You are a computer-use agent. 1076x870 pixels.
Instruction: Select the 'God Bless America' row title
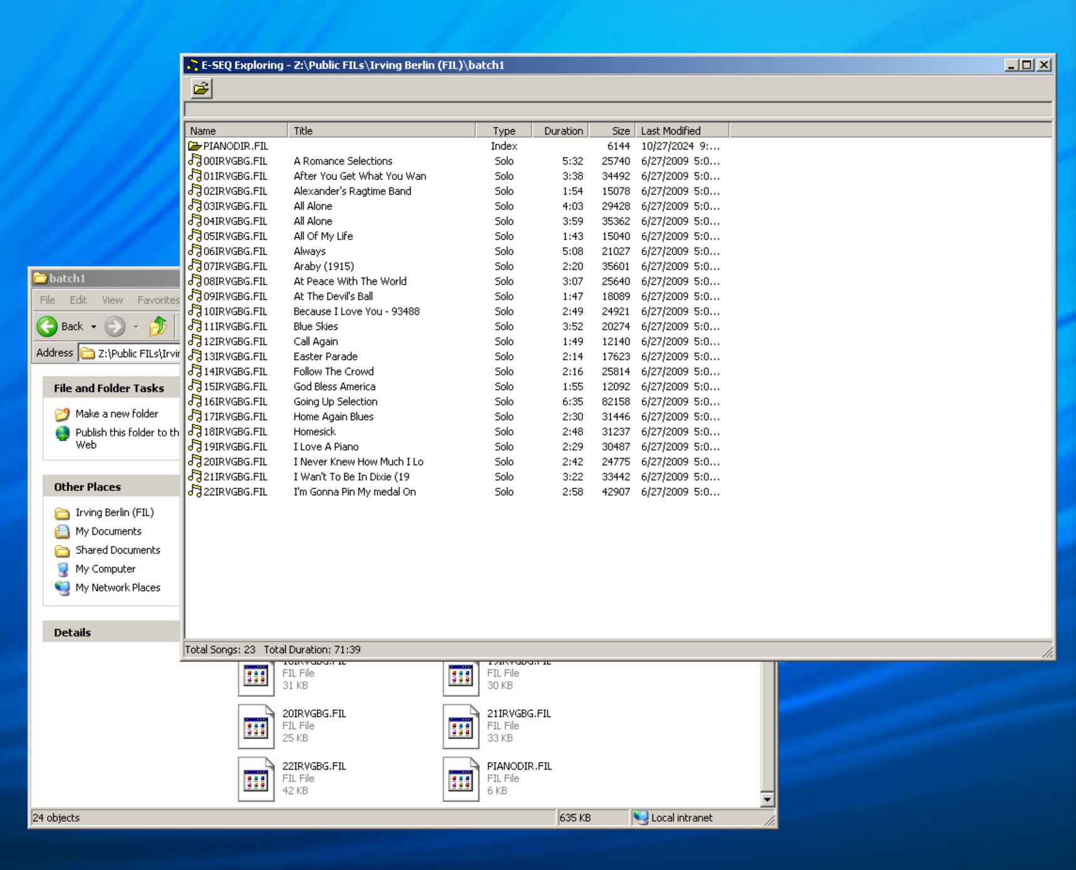[334, 386]
